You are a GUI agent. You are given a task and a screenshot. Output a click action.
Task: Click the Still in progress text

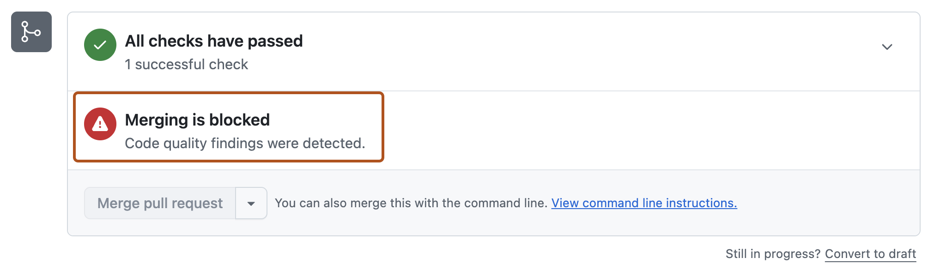pyautogui.click(x=772, y=253)
